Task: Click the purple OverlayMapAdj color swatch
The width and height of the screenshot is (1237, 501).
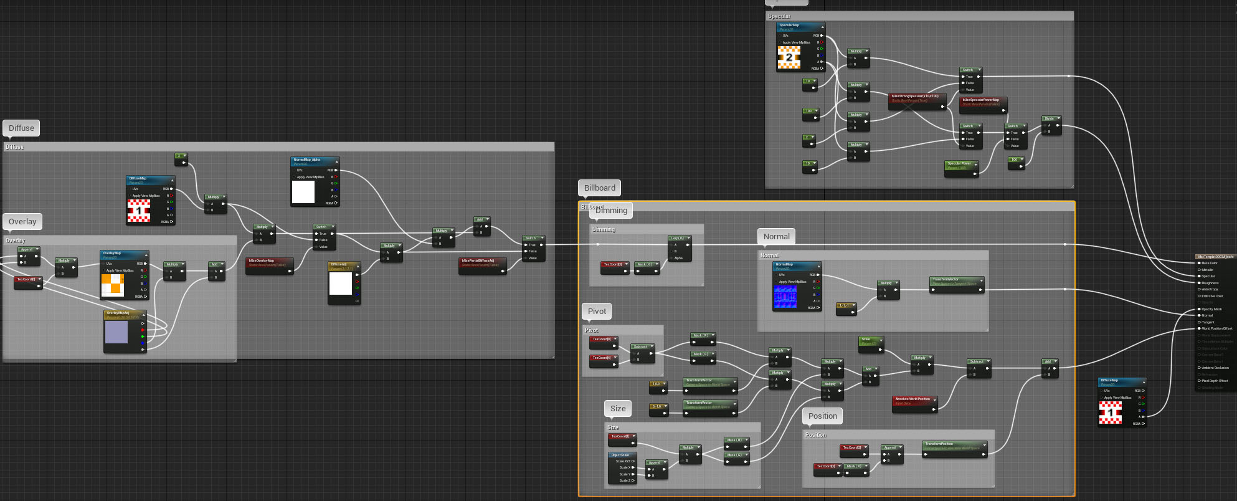Action: coord(116,332)
